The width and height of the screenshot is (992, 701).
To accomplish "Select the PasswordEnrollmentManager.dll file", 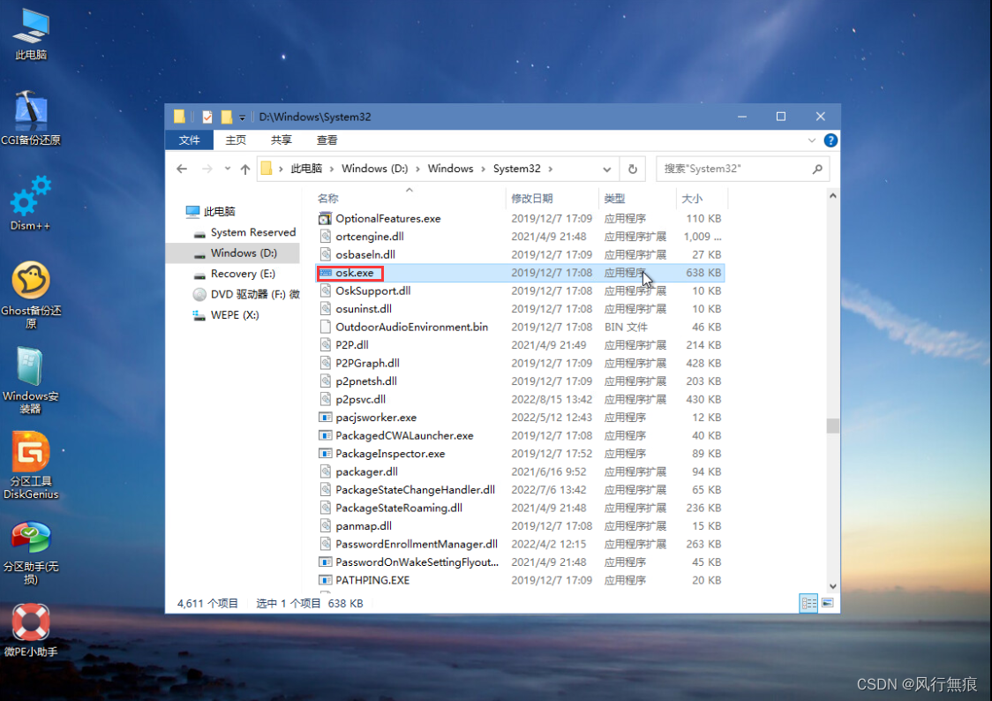I will point(417,544).
